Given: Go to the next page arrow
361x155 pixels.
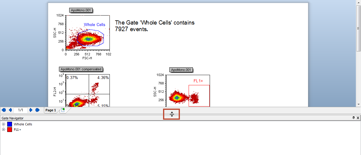Looking at the screenshot, I should click(31, 110).
